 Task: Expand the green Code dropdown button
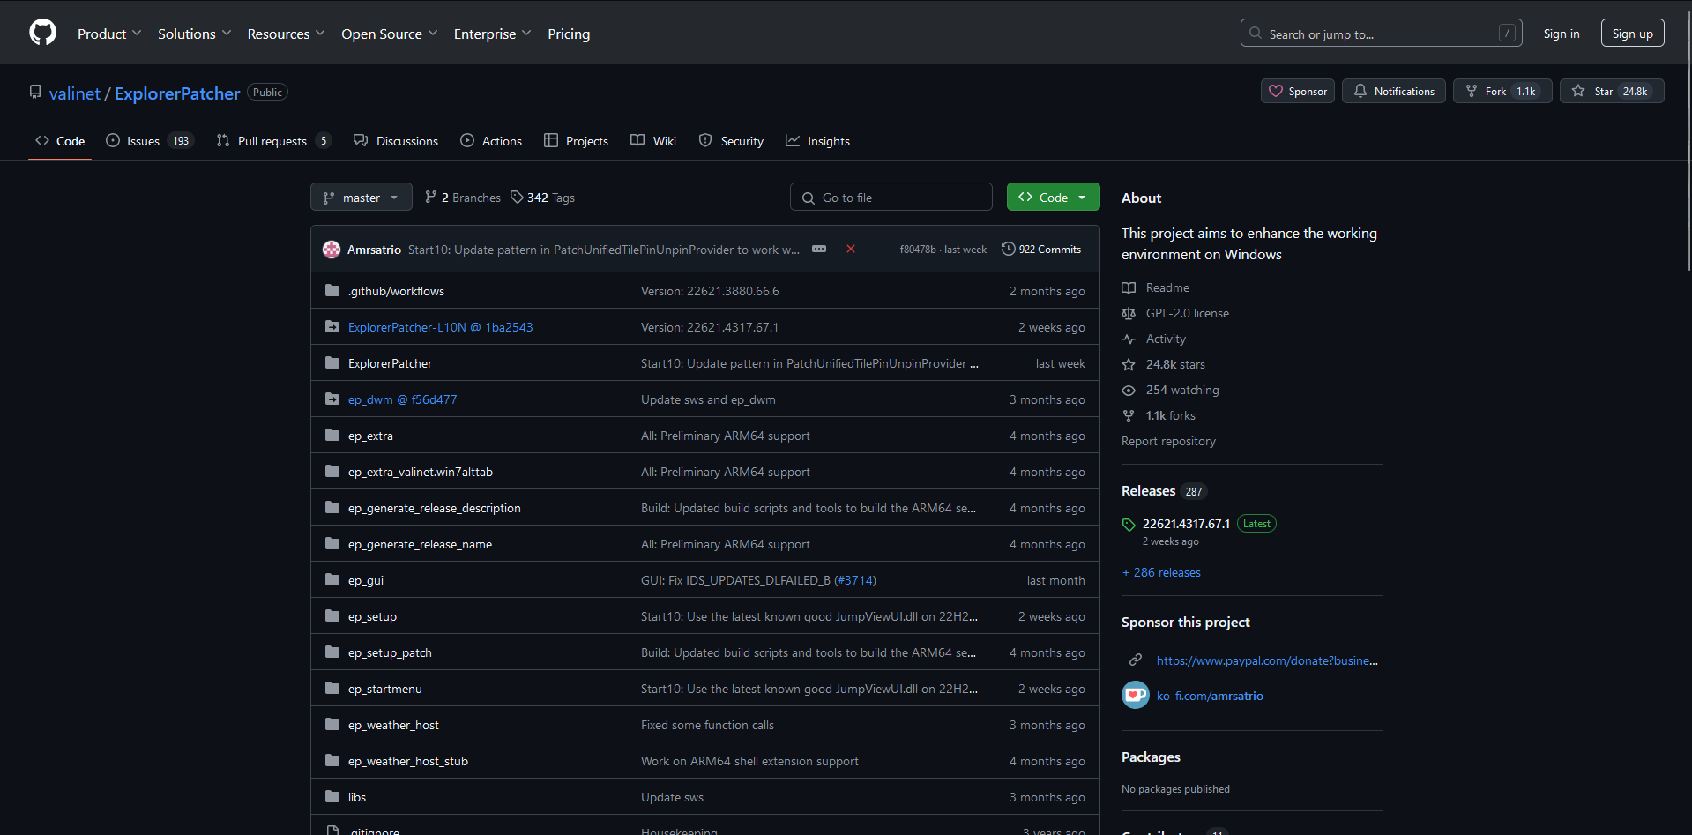pyautogui.click(x=1053, y=198)
